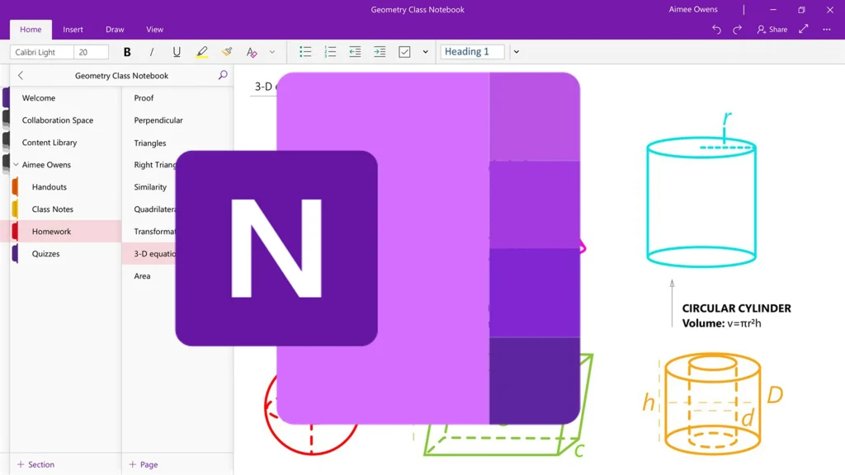Select the cyan cylinder drawing
845x475 pixels.
click(x=701, y=202)
